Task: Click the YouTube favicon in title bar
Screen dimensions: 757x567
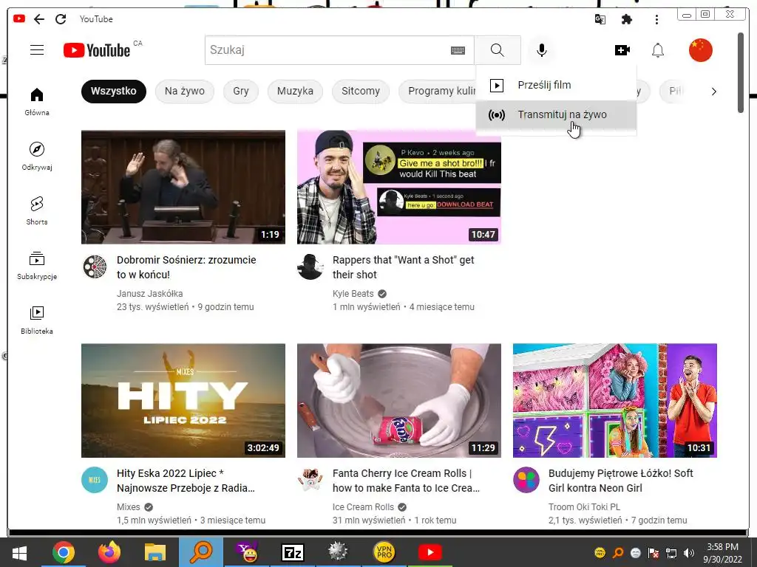Action: pos(19,18)
